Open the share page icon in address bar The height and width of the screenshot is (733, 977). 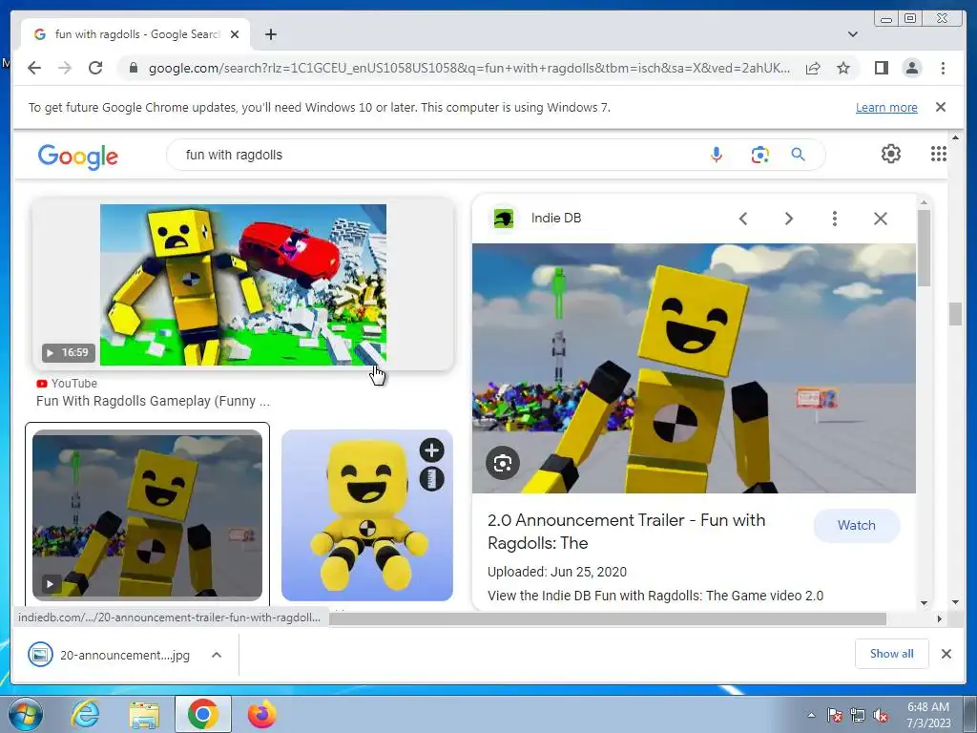coord(813,68)
